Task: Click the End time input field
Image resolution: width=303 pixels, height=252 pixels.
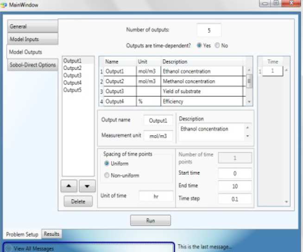Action: pos(235,186)
